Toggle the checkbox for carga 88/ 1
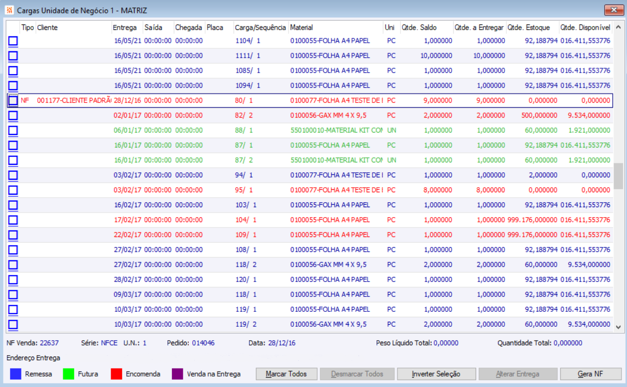This screenshot has width=627, height=387. click(13, 130)
